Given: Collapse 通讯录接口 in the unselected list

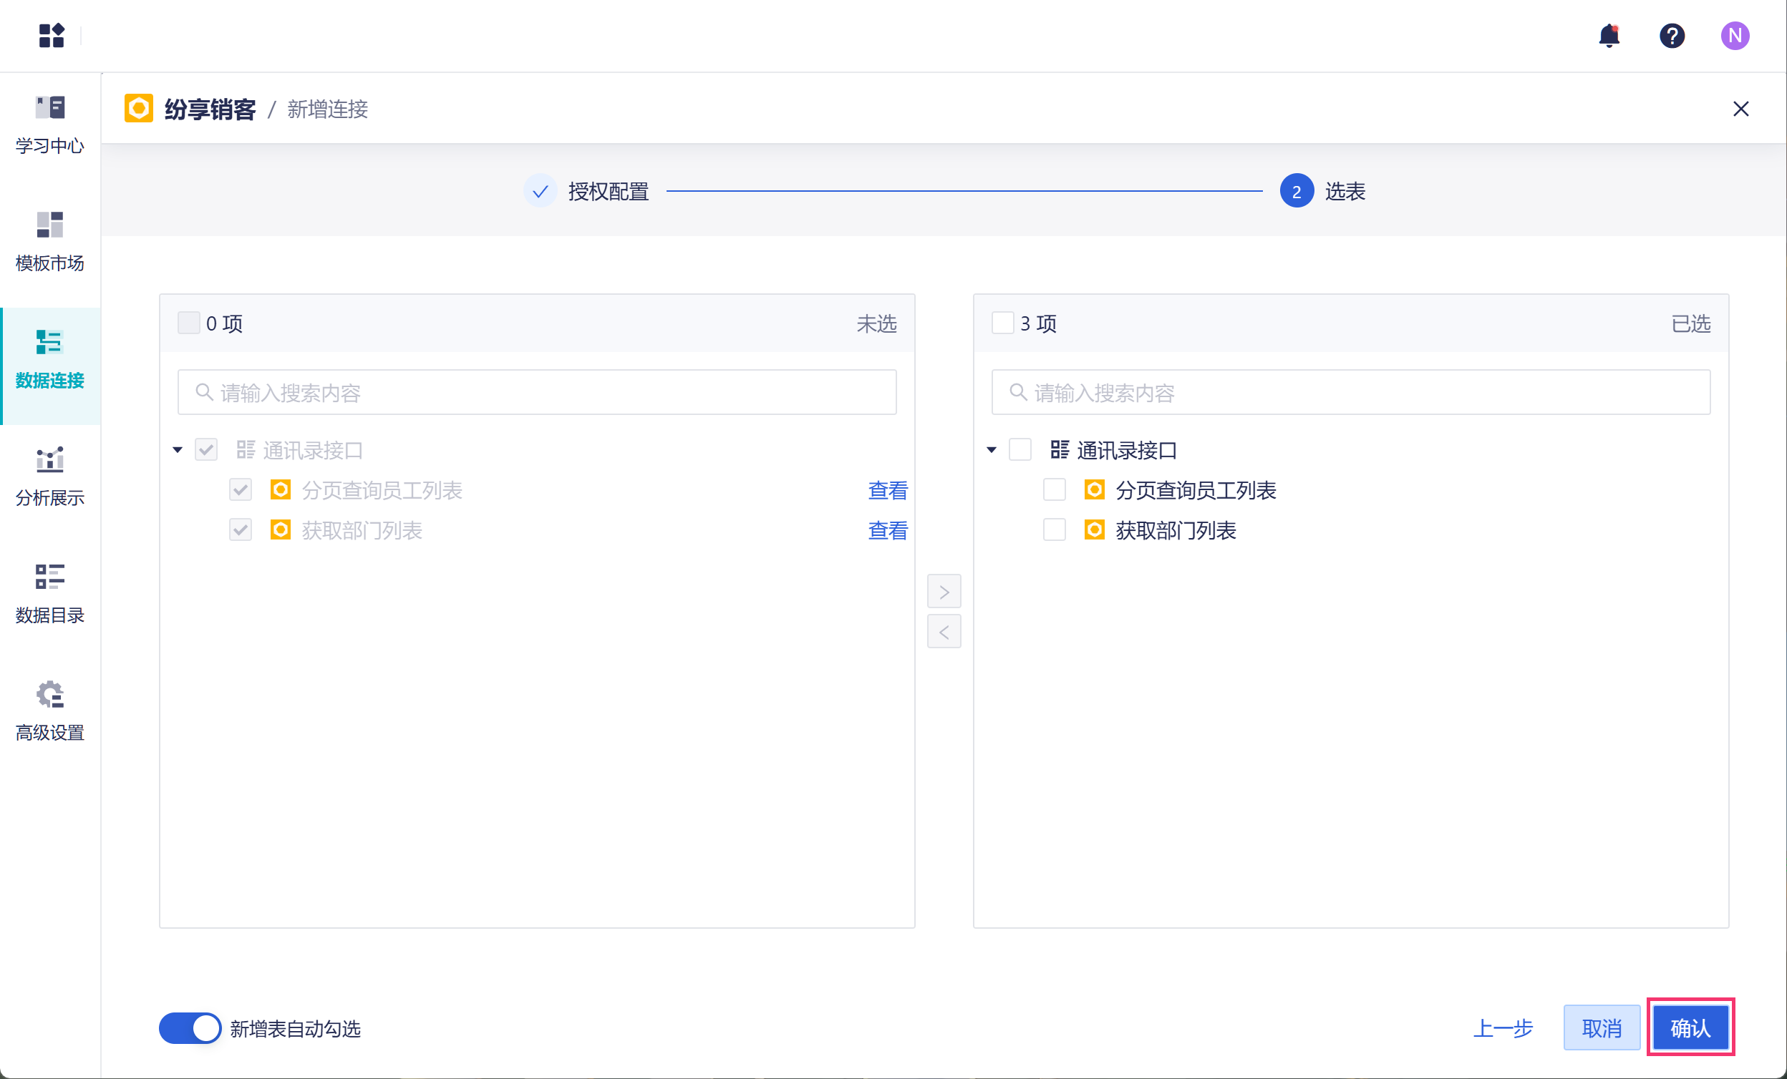Looking at the screenshot, I should 178,450.
